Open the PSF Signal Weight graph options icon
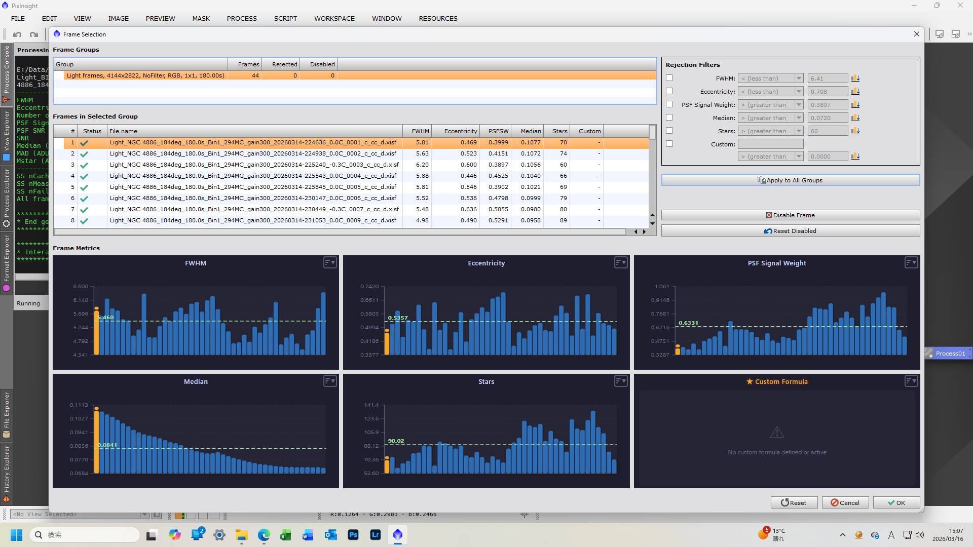Image resolution: width=973 pixels, height=547 pixels. [x=911, y=262]
